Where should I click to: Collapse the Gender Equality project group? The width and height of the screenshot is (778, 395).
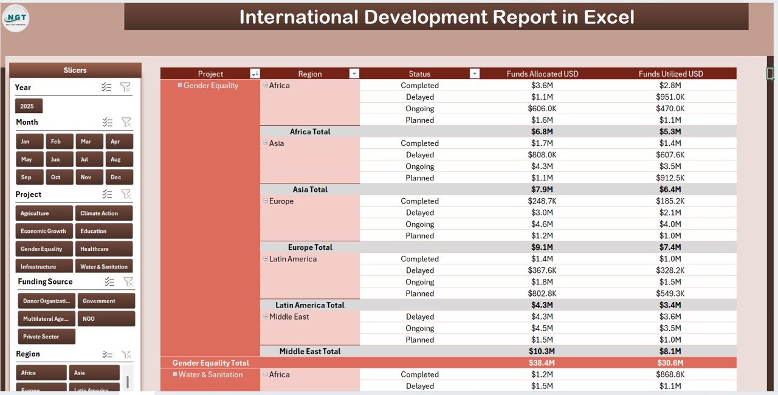click(180, 86)
